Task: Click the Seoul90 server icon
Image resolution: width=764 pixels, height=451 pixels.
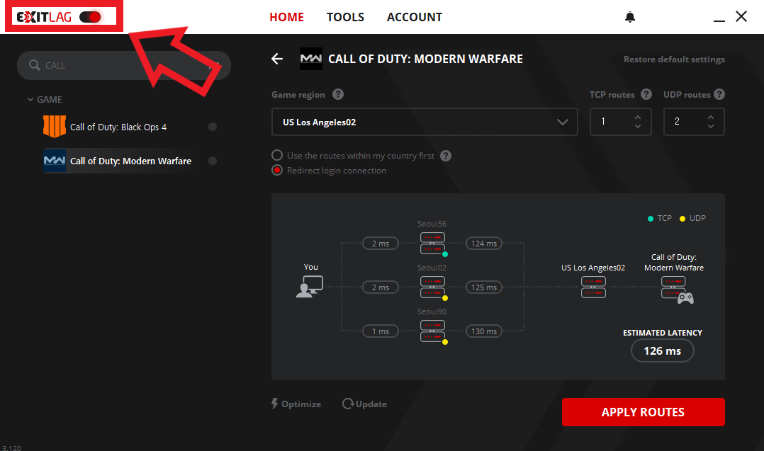Action: (432, 331)
